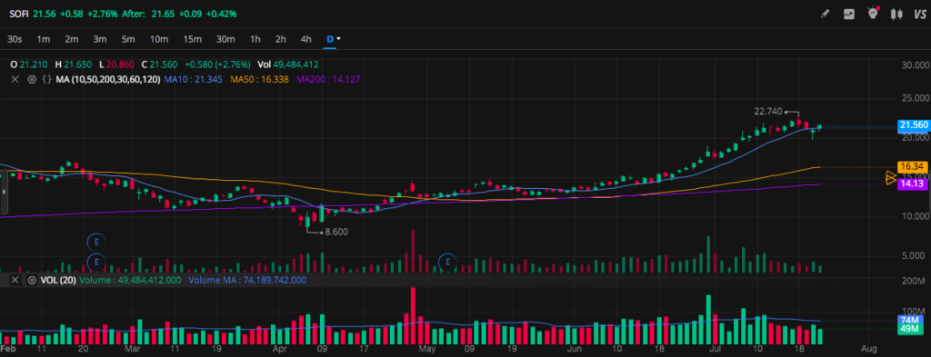Switch to 30m timeframe

pos(225,39)
